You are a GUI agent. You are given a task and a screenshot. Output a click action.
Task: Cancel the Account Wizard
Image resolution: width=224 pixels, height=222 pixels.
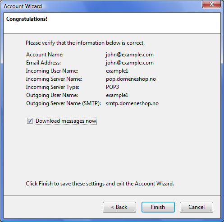197,207
